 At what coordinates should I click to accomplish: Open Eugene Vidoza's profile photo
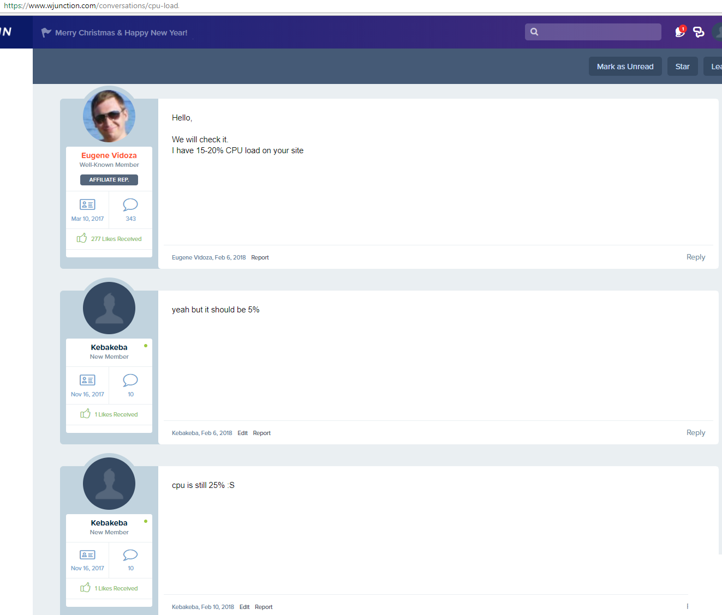point(109,116)
